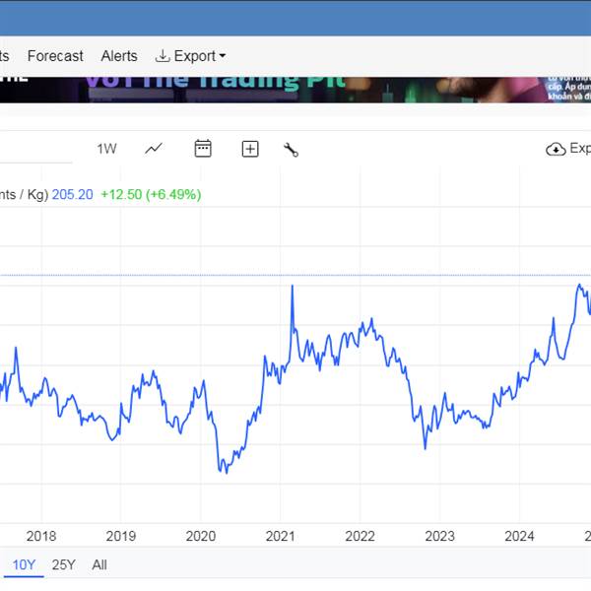Select the 10Y time range

point(22,564)
